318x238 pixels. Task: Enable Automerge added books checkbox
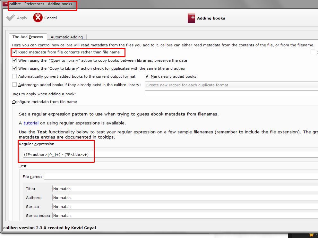coord(14,84)
